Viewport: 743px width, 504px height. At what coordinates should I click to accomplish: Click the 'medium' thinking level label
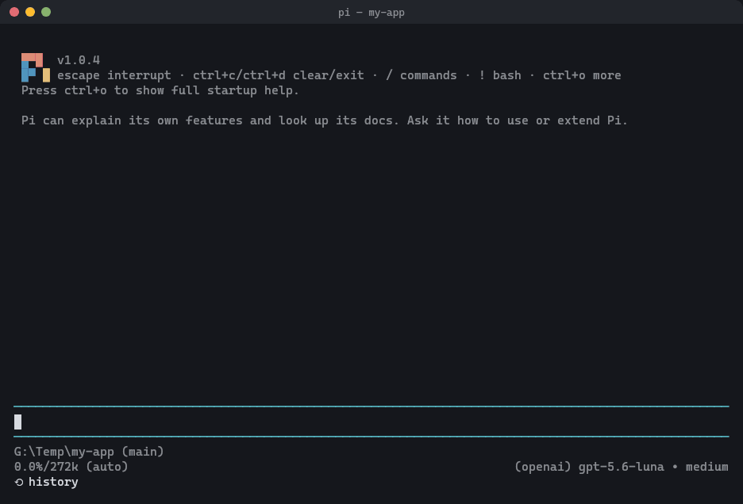(707, 467)
